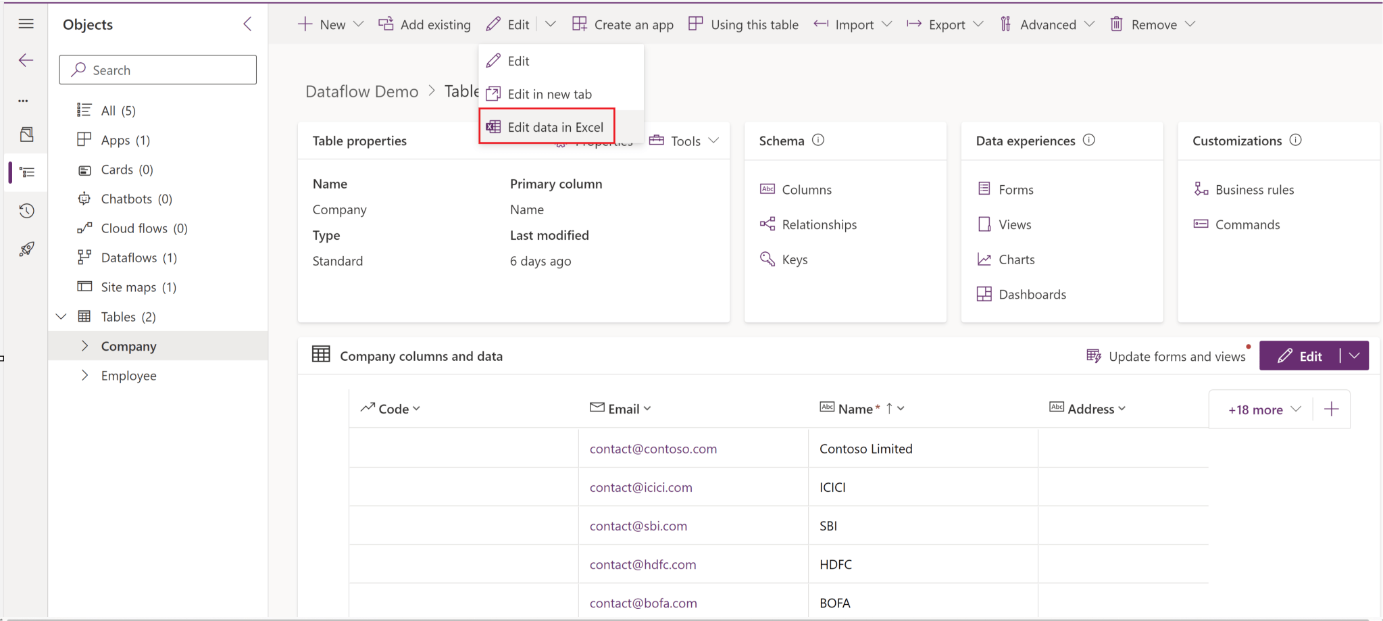Select the Create an app toolbar icon
The width and height of the screenshot is (1383, 621).
pos(580,24)
